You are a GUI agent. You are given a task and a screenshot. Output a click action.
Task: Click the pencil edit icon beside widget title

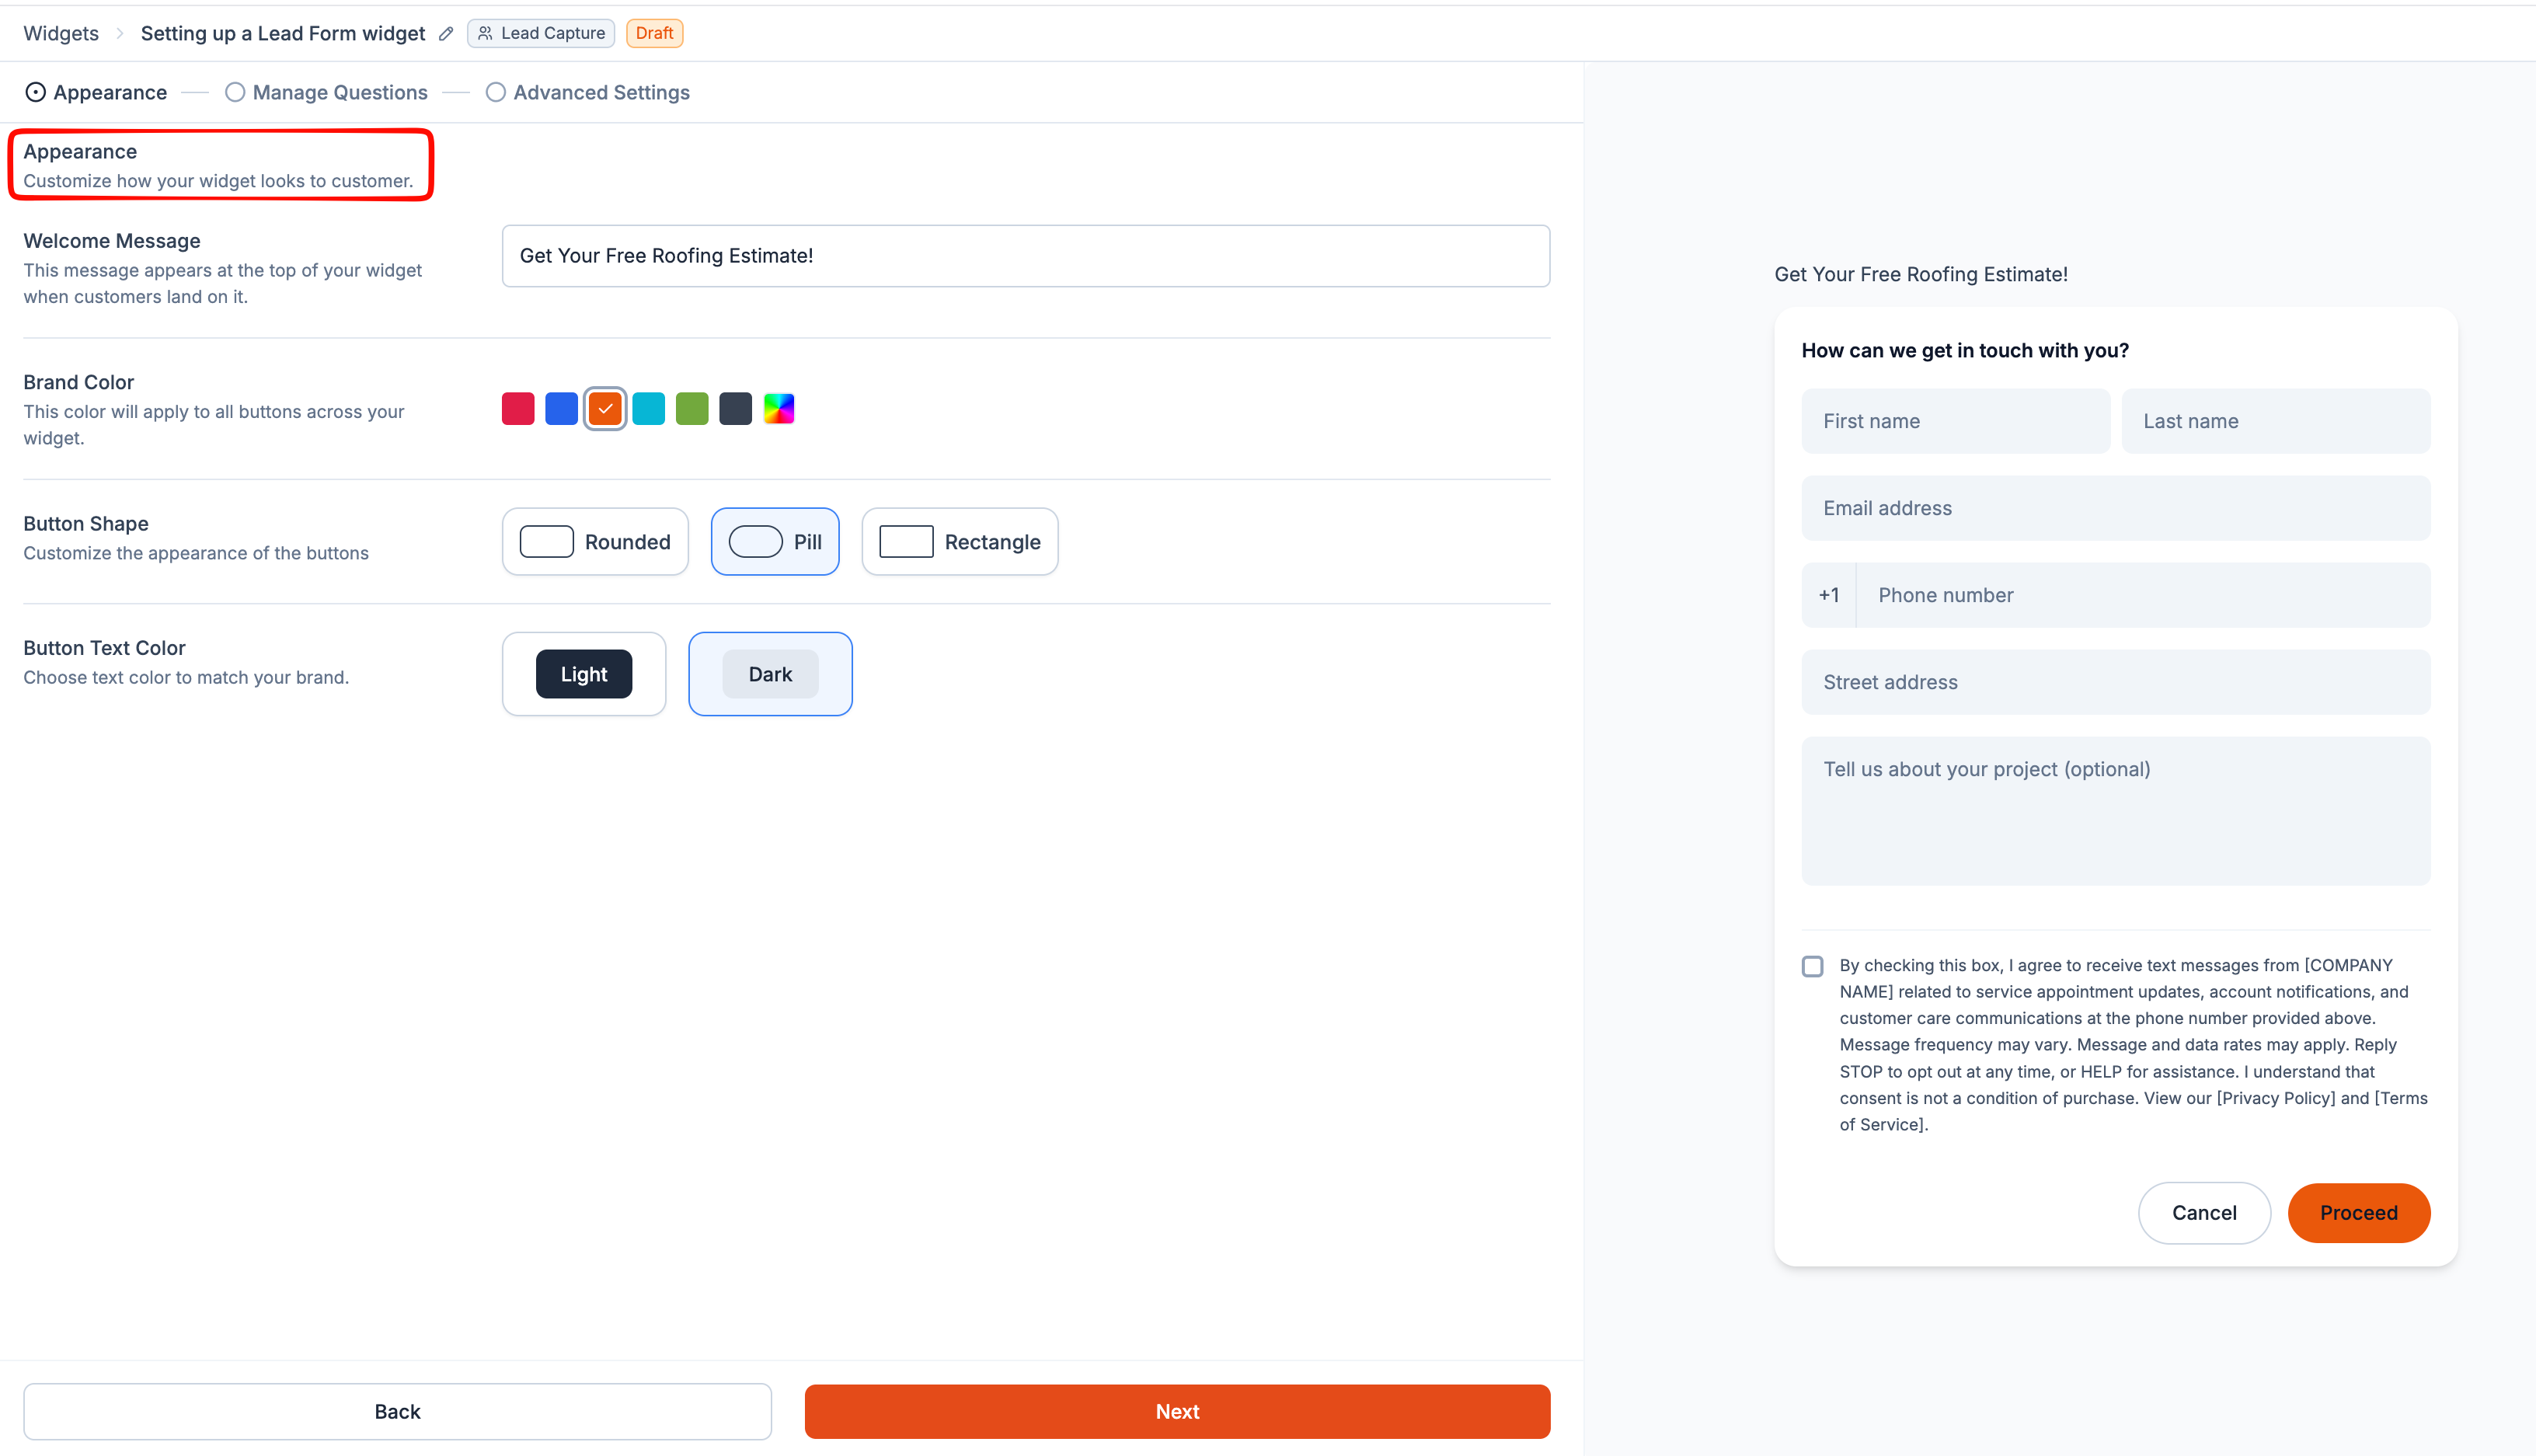446,34
